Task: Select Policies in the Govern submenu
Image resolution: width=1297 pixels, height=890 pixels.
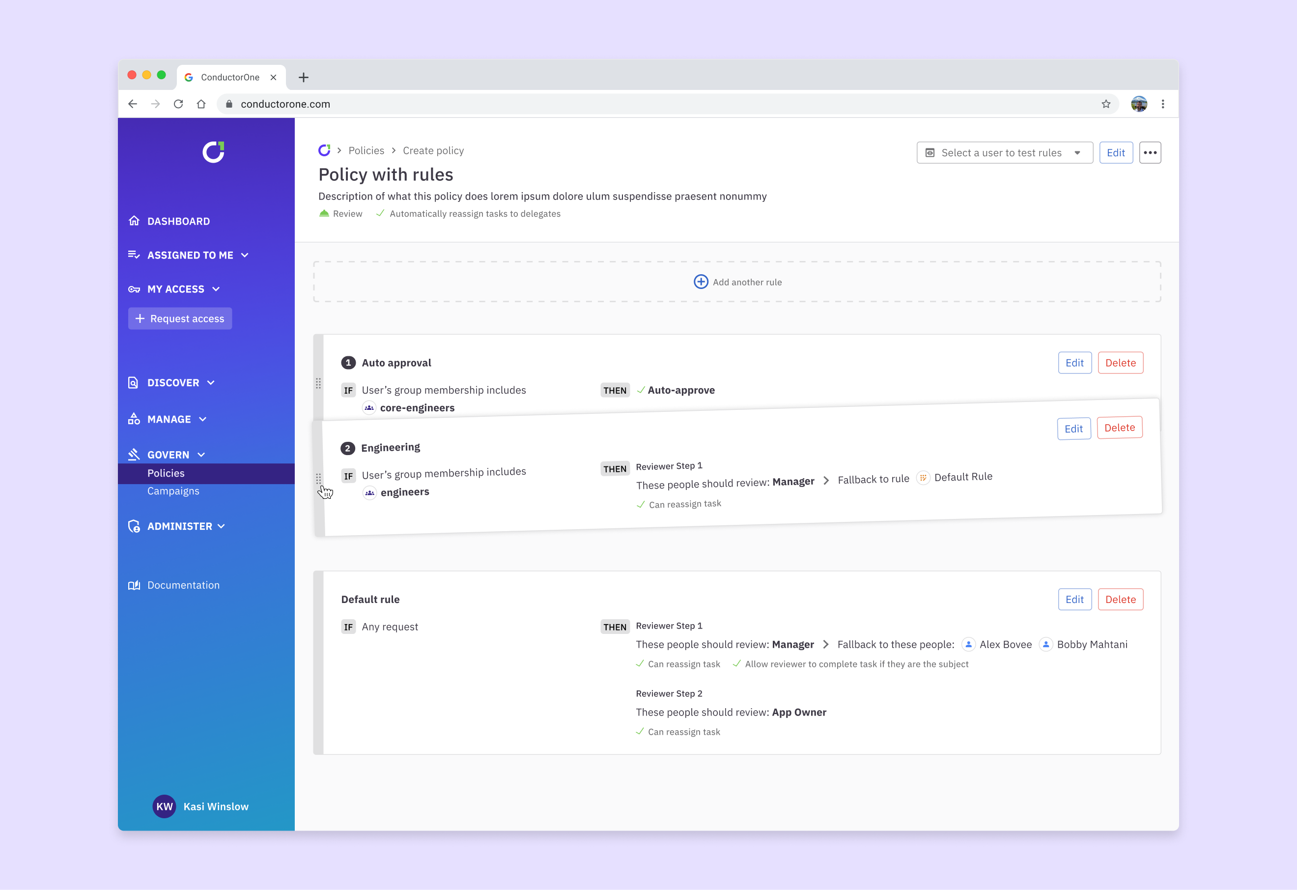Action: (x=166, y=473)
